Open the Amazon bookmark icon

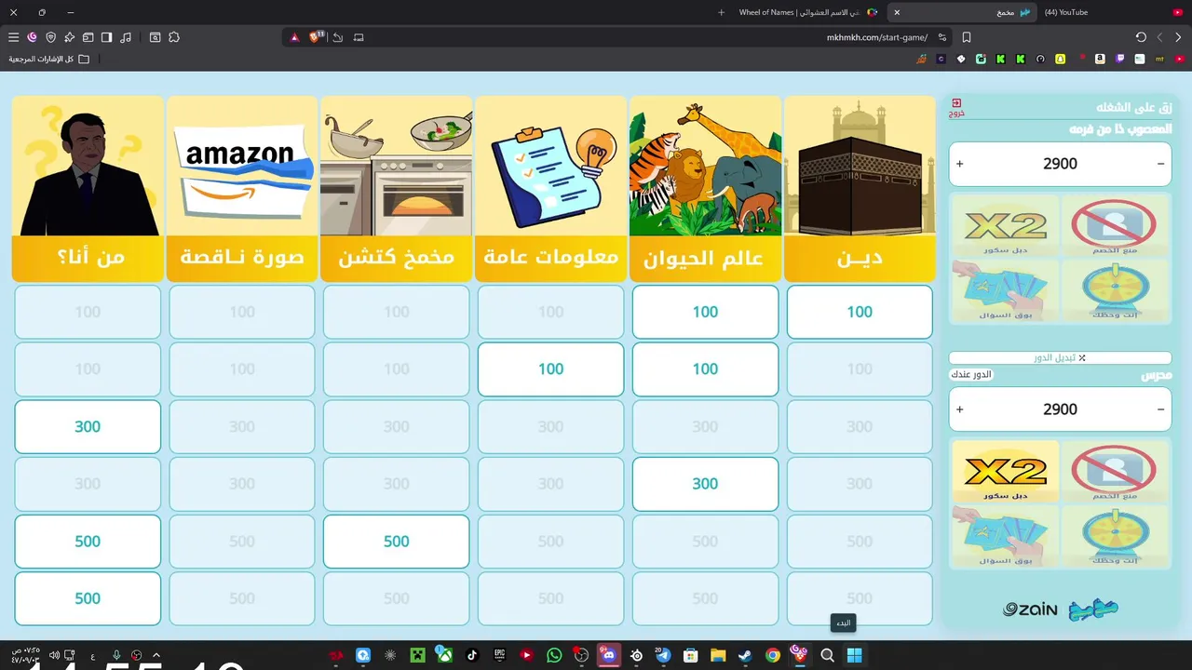point(1100,59)
